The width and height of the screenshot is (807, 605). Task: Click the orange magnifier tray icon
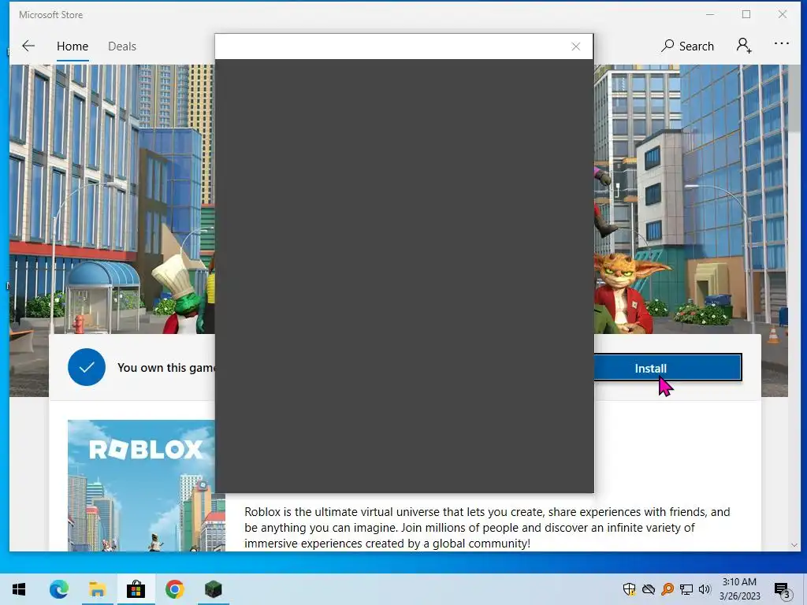668,589
